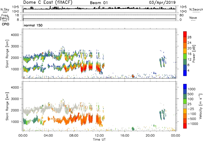The height and width of the screenshot is (141, 203).
Task: Click the "04:00" time tick label
Action: pos(48,136)
